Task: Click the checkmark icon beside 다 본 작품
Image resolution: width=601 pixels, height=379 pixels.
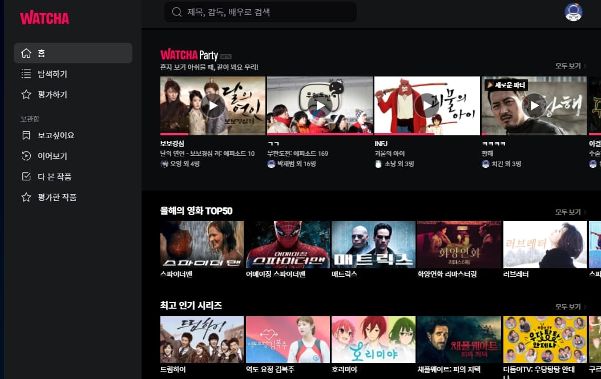Action: coord(26,176)
